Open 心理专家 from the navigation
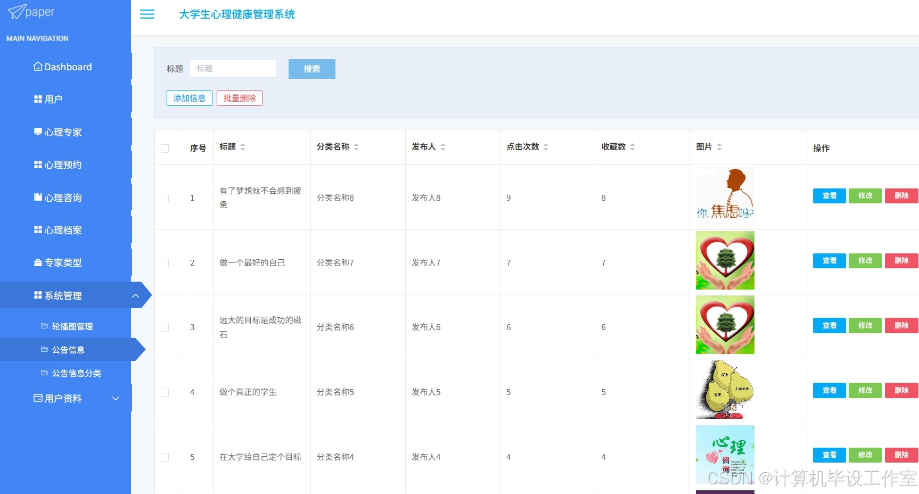This screenshot has width=919, height=494. tap(63, 132)
